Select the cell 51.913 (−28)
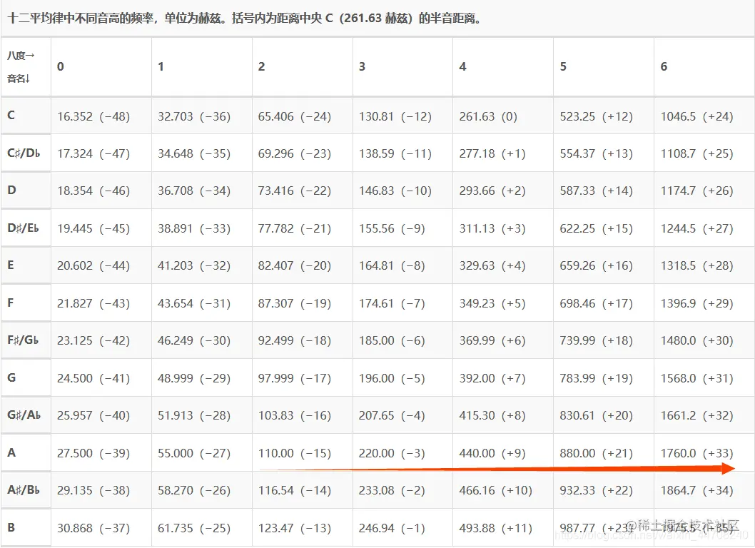Screen dimensions: 755x548 coord(202,415)
